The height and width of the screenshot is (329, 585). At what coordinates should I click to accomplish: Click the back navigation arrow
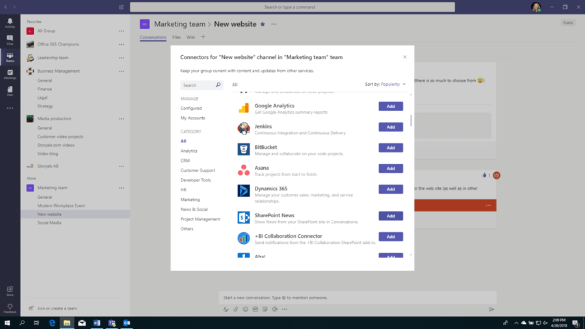(6, 7)
